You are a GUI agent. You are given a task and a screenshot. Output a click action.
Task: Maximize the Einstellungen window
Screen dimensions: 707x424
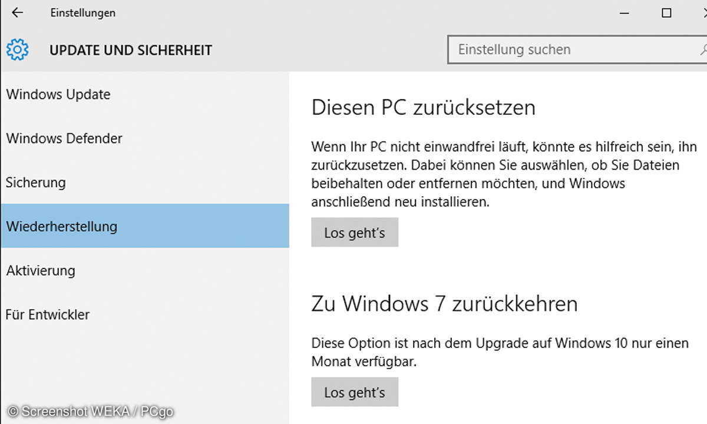coord(666,12)
